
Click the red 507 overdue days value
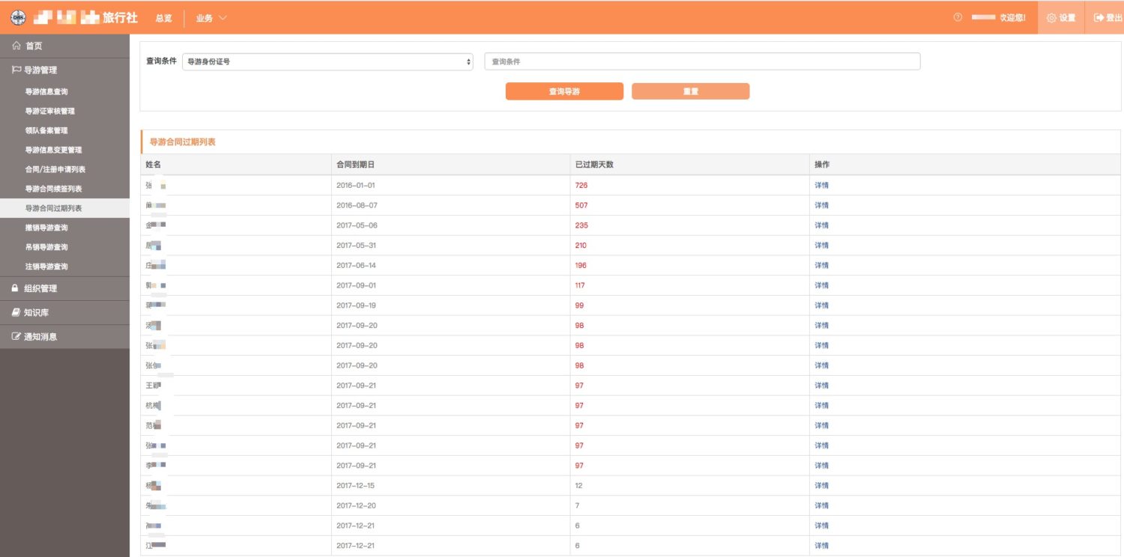[581, 205]
